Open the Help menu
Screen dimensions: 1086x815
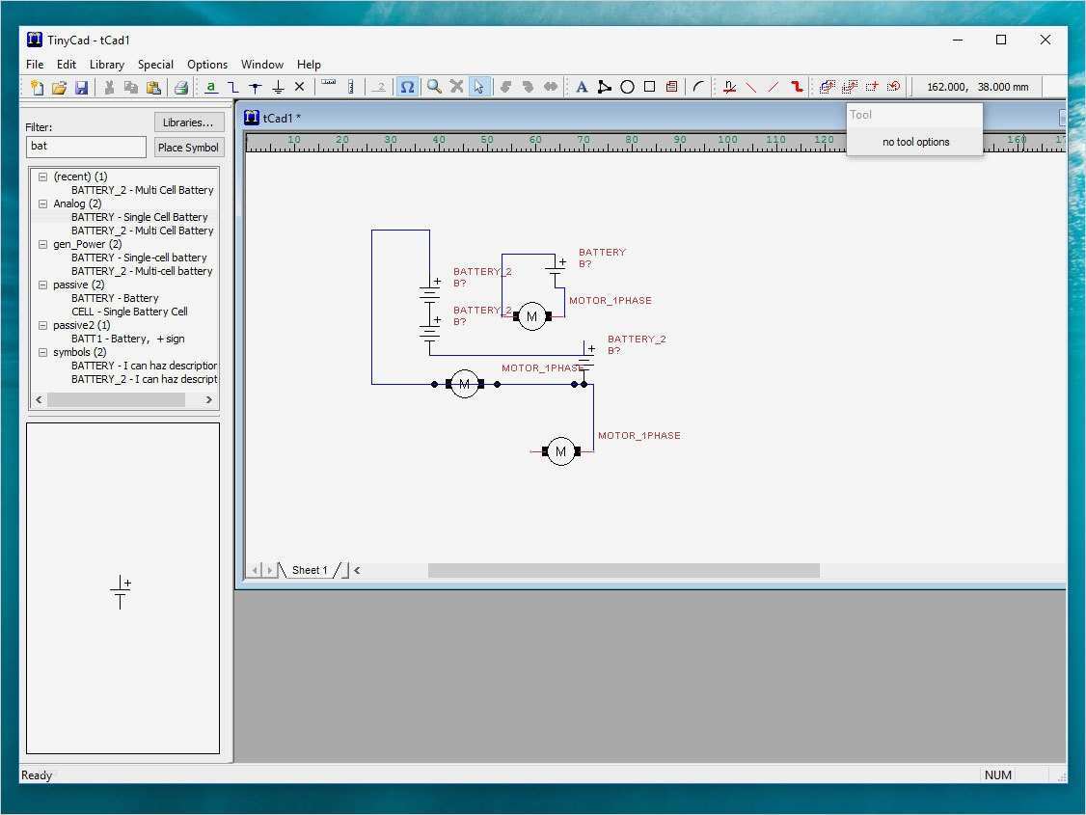(x=309, y=65)
